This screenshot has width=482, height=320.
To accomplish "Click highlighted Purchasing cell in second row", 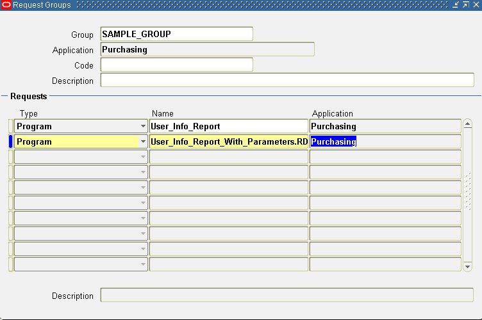I will (385, 141).
